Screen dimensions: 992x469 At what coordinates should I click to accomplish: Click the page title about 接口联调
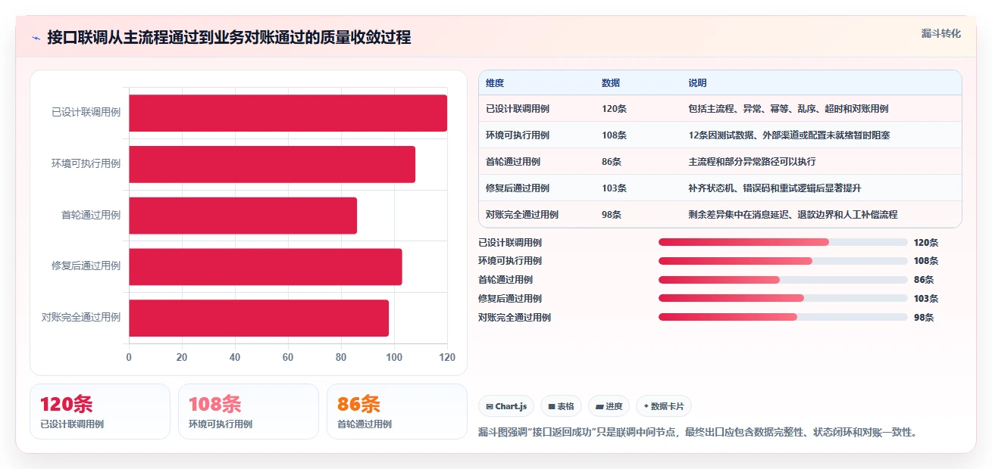[229, 38]
